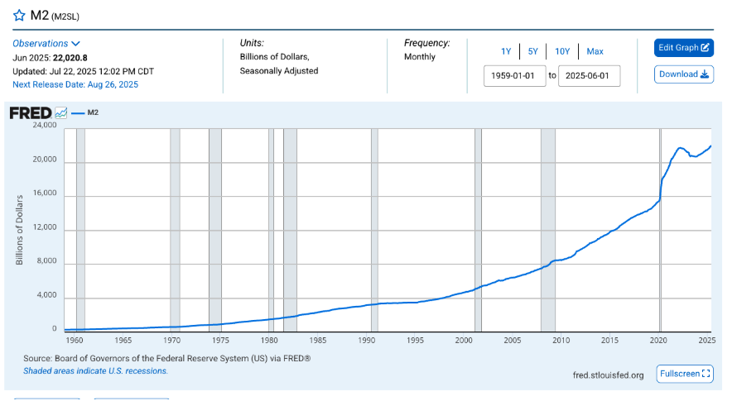Click the favorite star icon beside M2
This screenshot has width=737, height=401.
(19, 16)
